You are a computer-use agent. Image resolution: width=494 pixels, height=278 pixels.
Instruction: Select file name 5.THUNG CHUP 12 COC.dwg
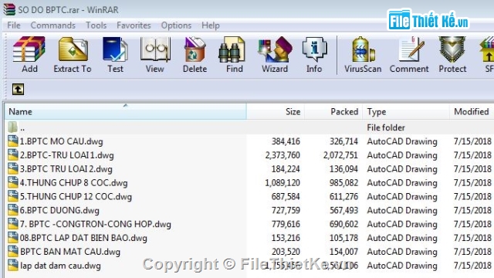point(76,197)
